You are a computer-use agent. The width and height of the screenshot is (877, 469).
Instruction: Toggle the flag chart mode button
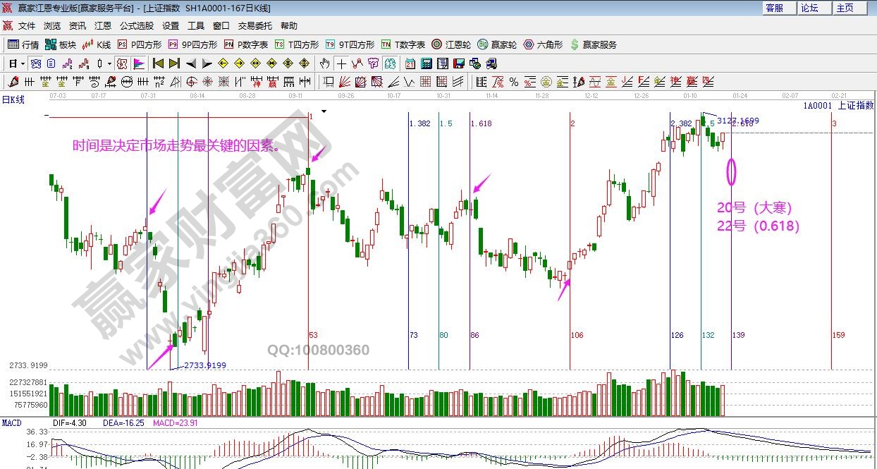click(x=139, y=63)
